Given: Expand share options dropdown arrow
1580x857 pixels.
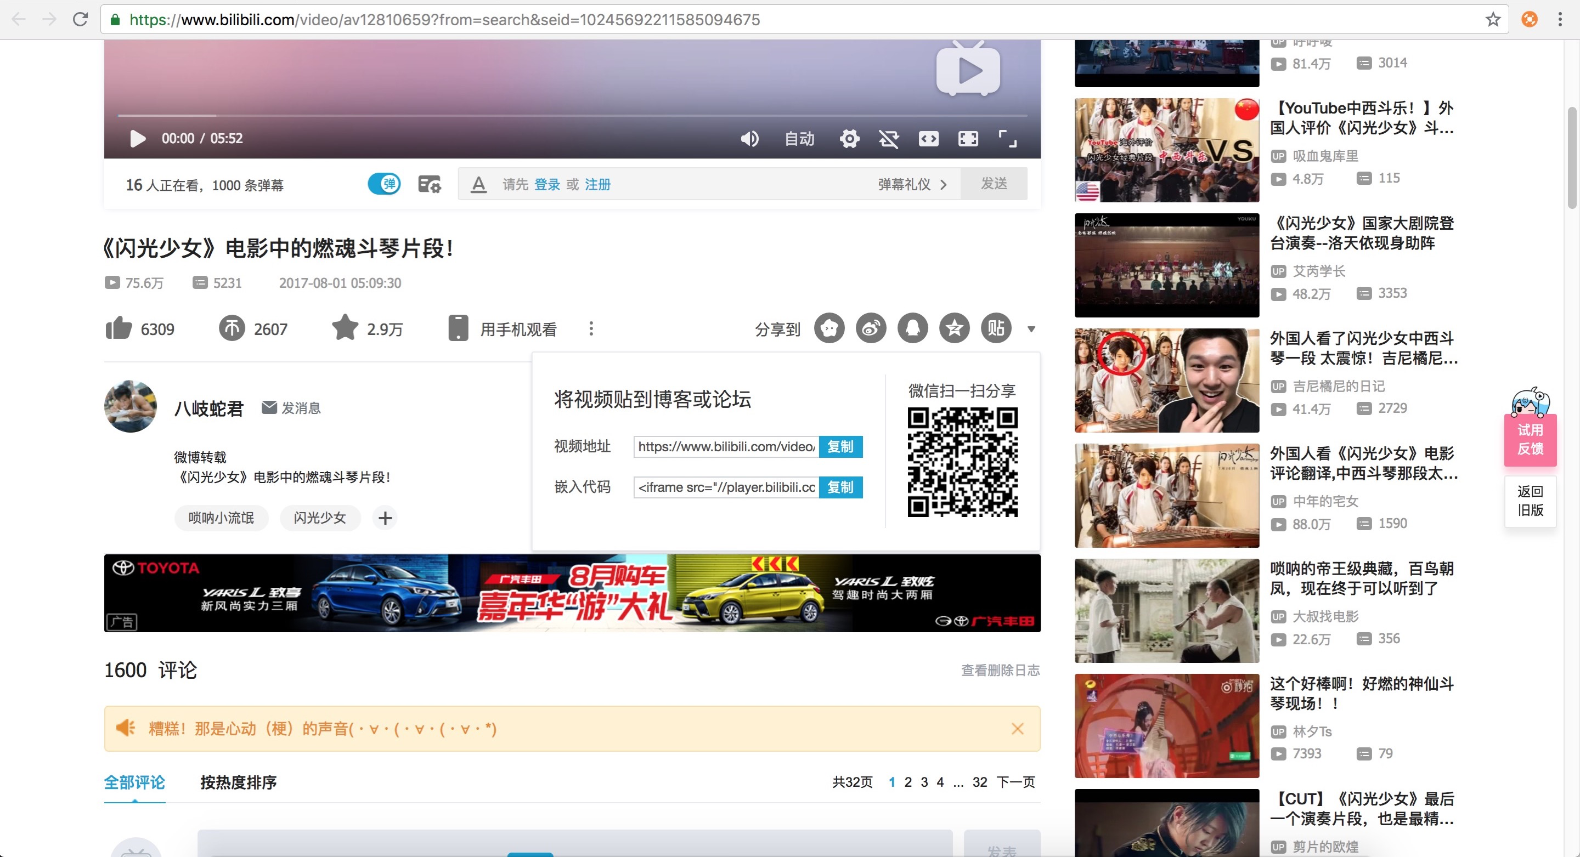Looking at the screenshot, I should tap(1031, 329).
